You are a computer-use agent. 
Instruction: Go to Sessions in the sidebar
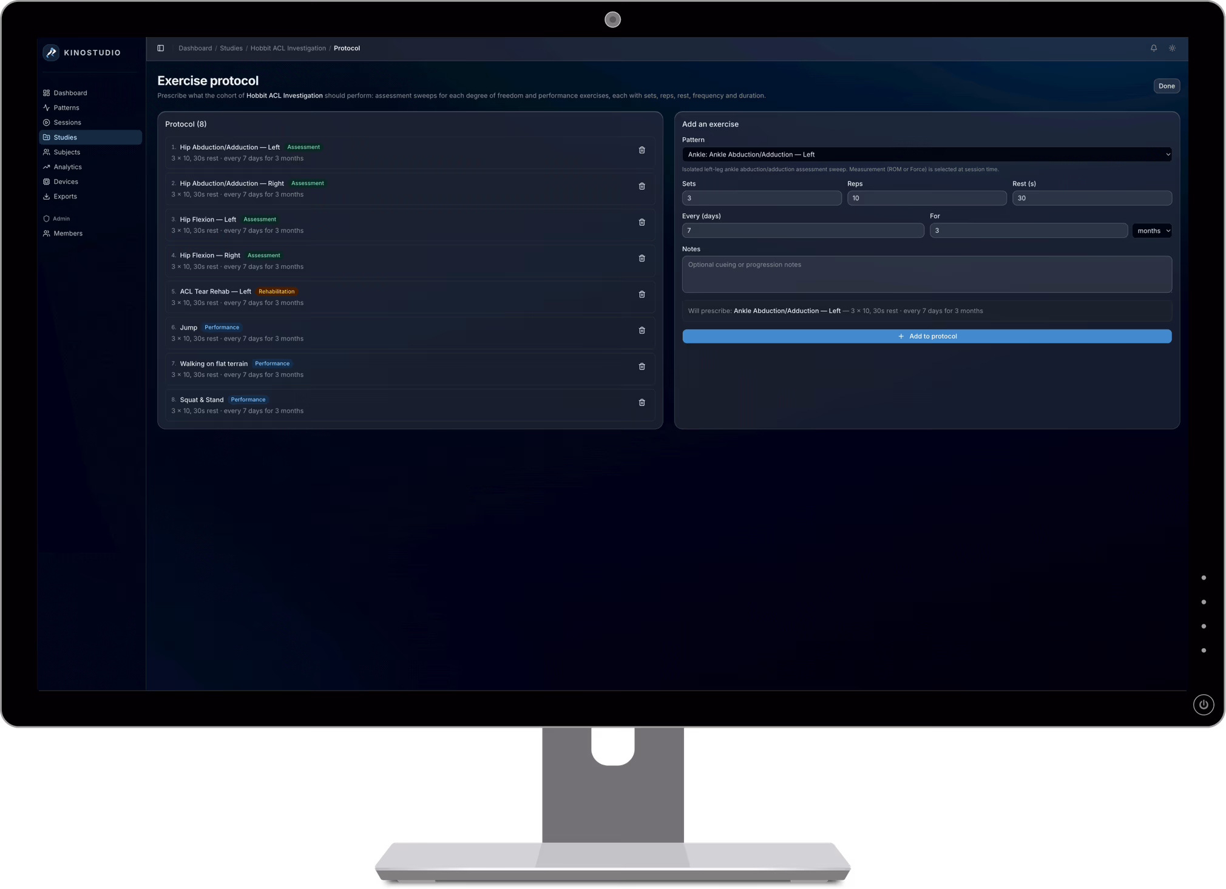[x=90, y=123]
